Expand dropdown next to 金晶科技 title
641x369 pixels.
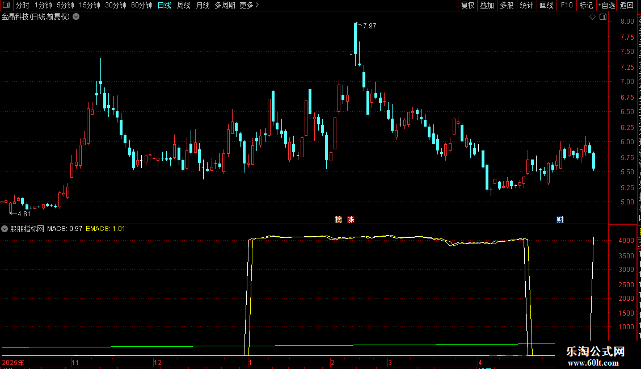76,17
